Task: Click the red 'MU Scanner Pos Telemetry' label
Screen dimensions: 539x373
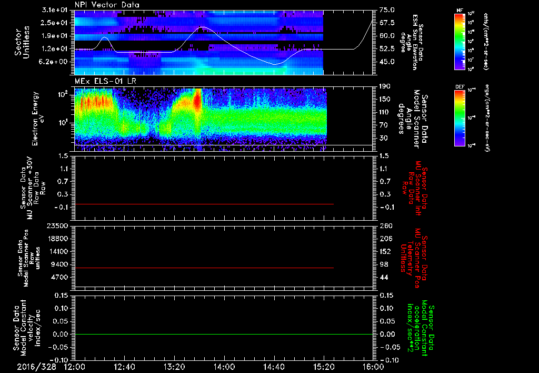Action: pyautogui.click(x=414, y=258)
